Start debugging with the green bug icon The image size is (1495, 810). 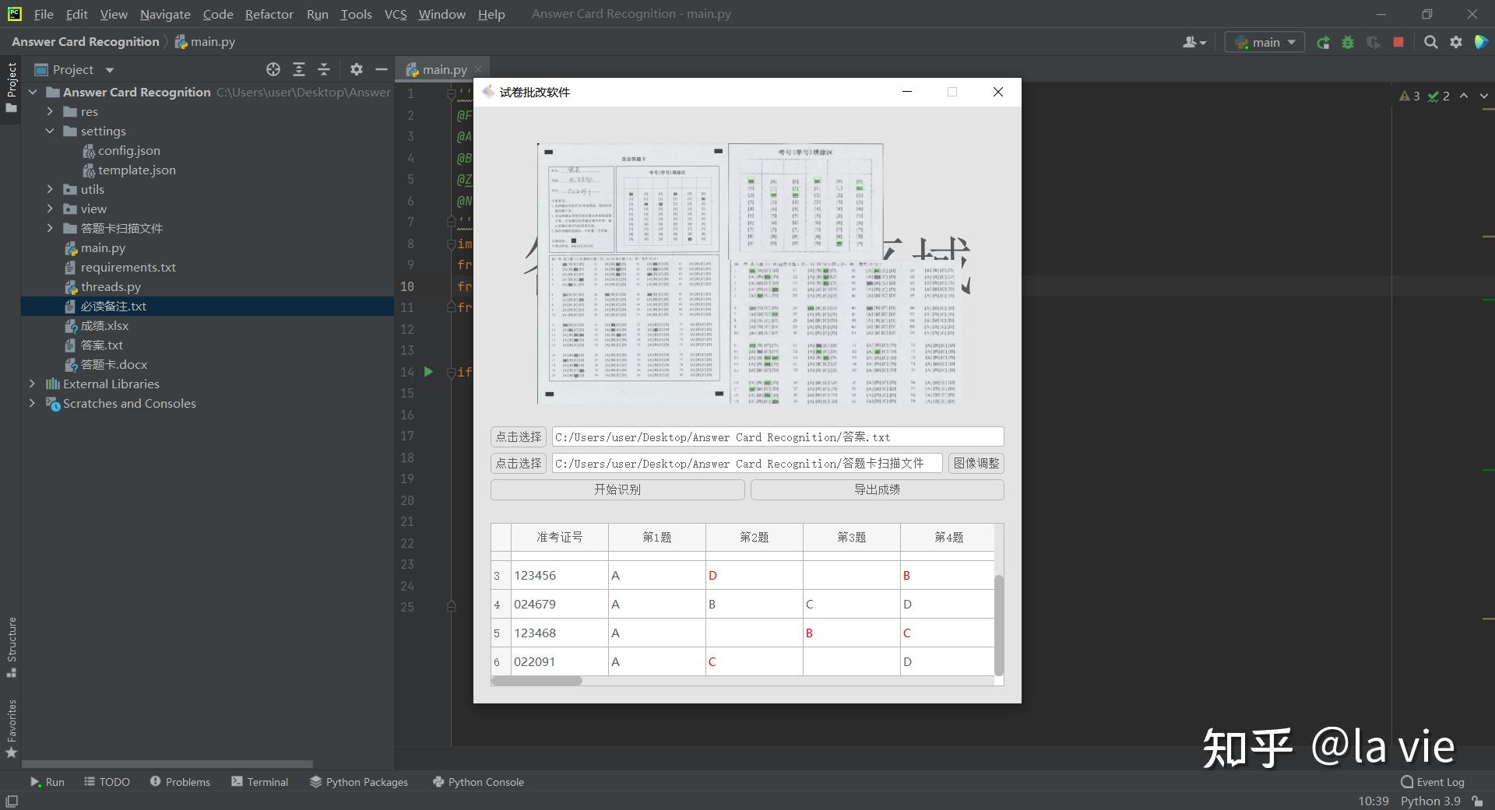tap(1348, 43)
